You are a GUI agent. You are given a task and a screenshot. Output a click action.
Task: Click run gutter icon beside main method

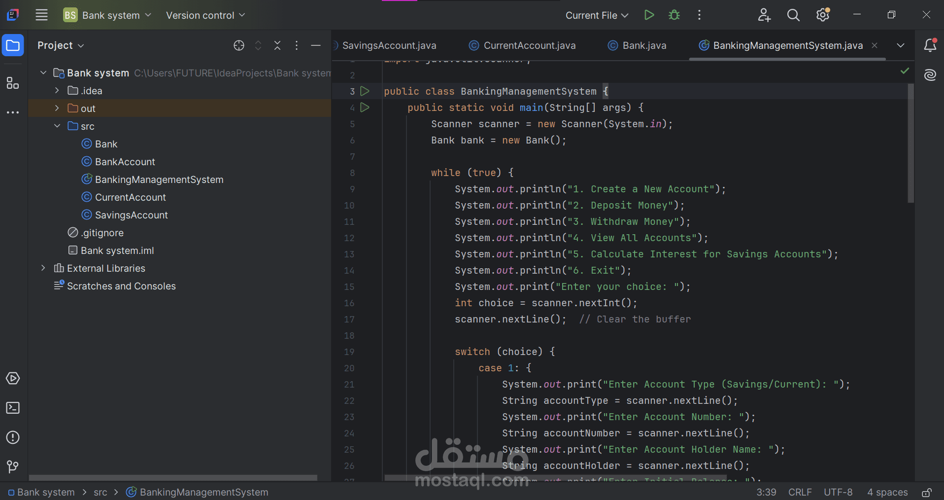coord(365,107)
